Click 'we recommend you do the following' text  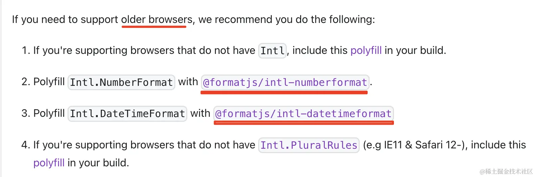(286, 20)
